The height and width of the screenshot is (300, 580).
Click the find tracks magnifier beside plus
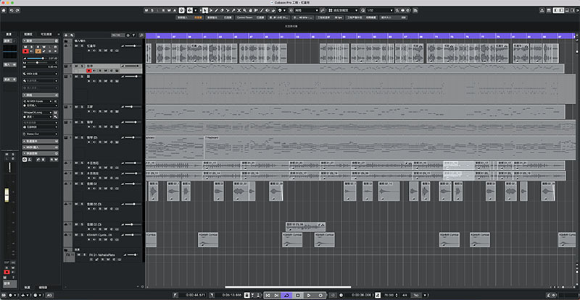[72, 35]
